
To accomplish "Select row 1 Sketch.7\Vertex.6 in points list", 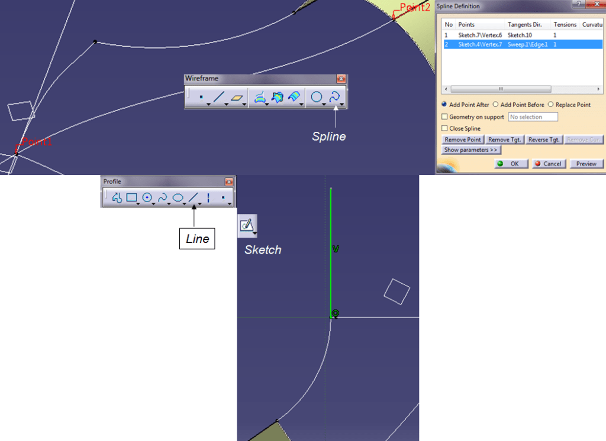I will [479, 35].
